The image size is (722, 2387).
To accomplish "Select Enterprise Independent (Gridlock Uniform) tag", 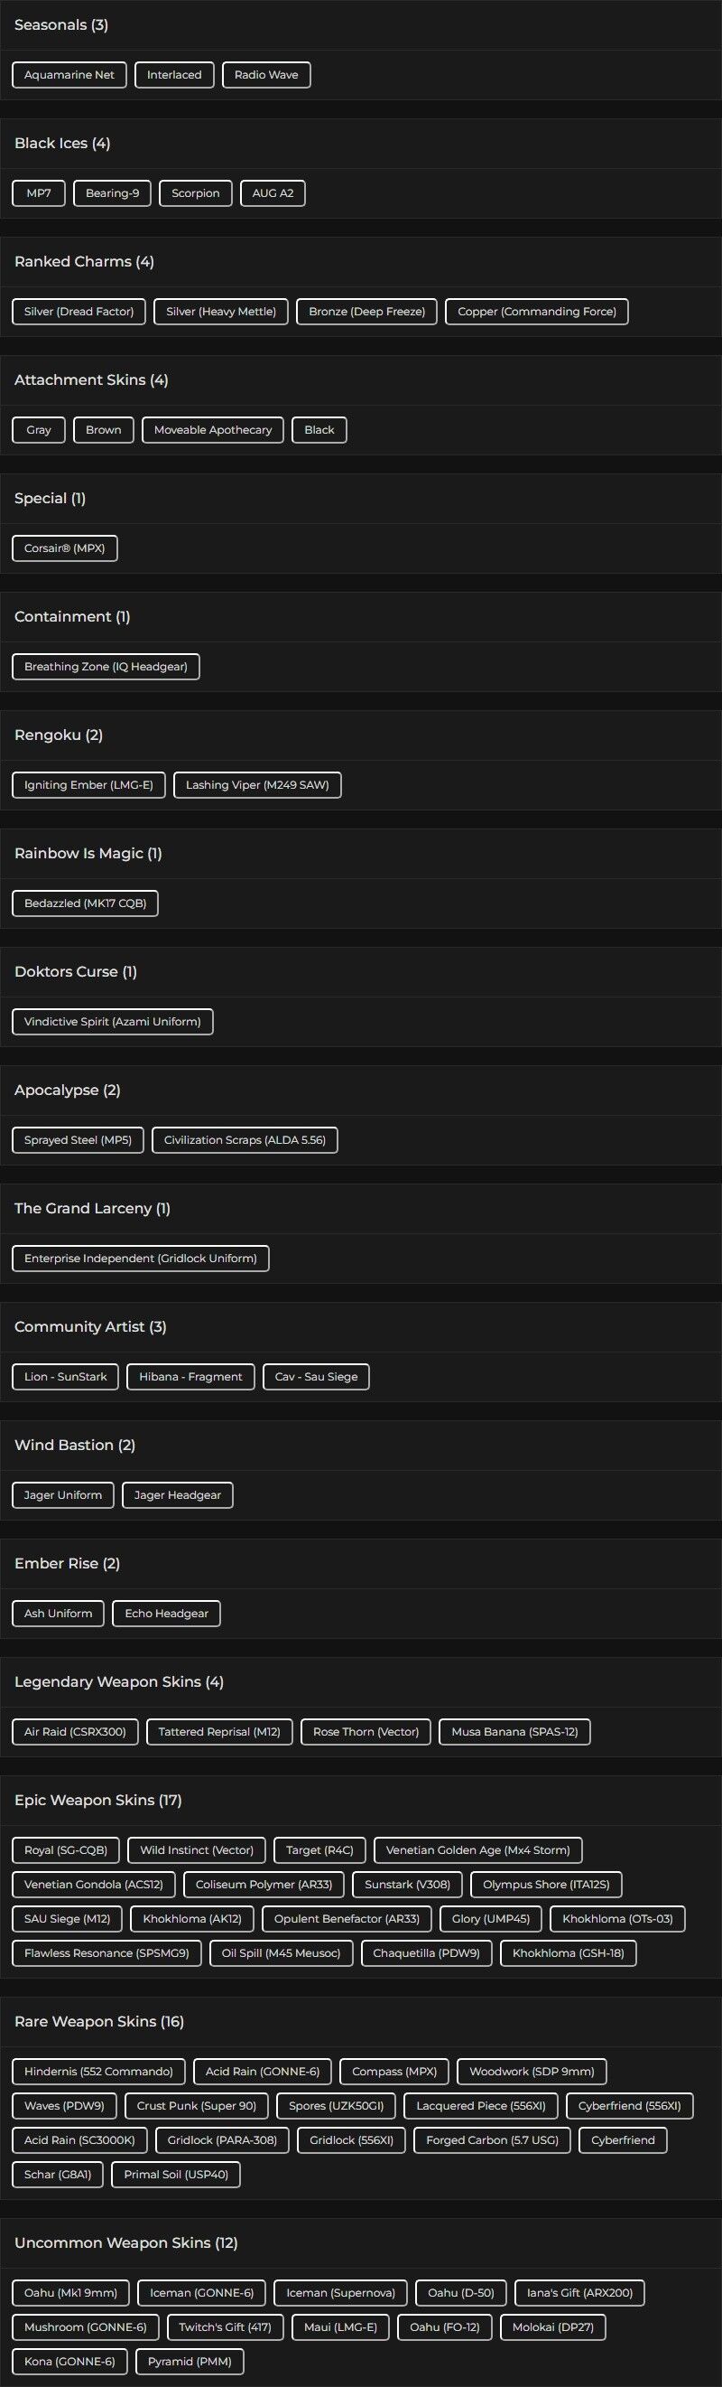I will (x=141, y=1259).
